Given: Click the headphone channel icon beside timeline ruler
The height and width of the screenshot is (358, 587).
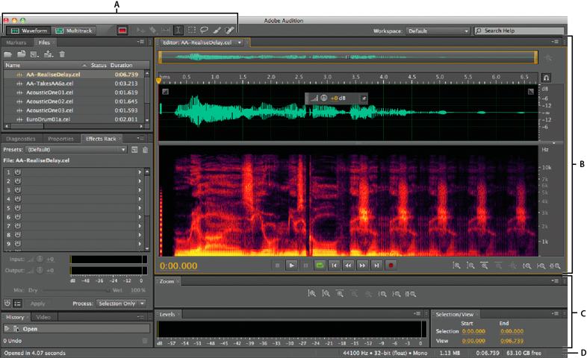Looking at the screenshot, I should tap(546, 78).
